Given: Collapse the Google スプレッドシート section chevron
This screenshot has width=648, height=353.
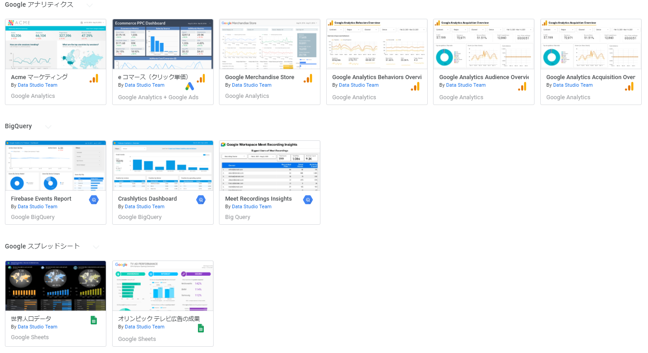Looking at the screenshot, I should click(x=96, y=247).
